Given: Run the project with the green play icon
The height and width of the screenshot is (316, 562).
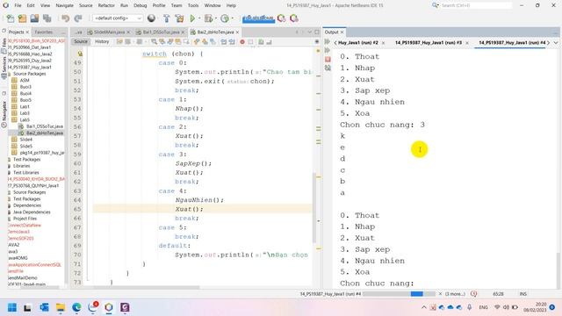Looking at the screenshot, I should click(x=192, y=18).
